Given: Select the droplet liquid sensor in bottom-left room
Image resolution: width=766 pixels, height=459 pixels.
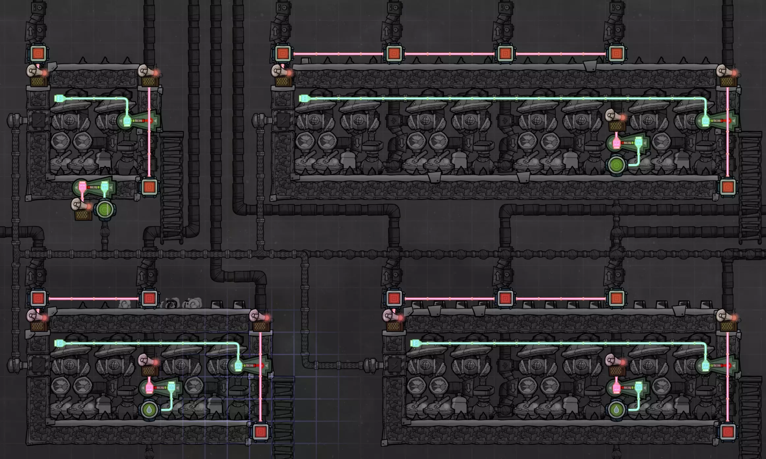Looking at the screenshot, I should 150,410.
